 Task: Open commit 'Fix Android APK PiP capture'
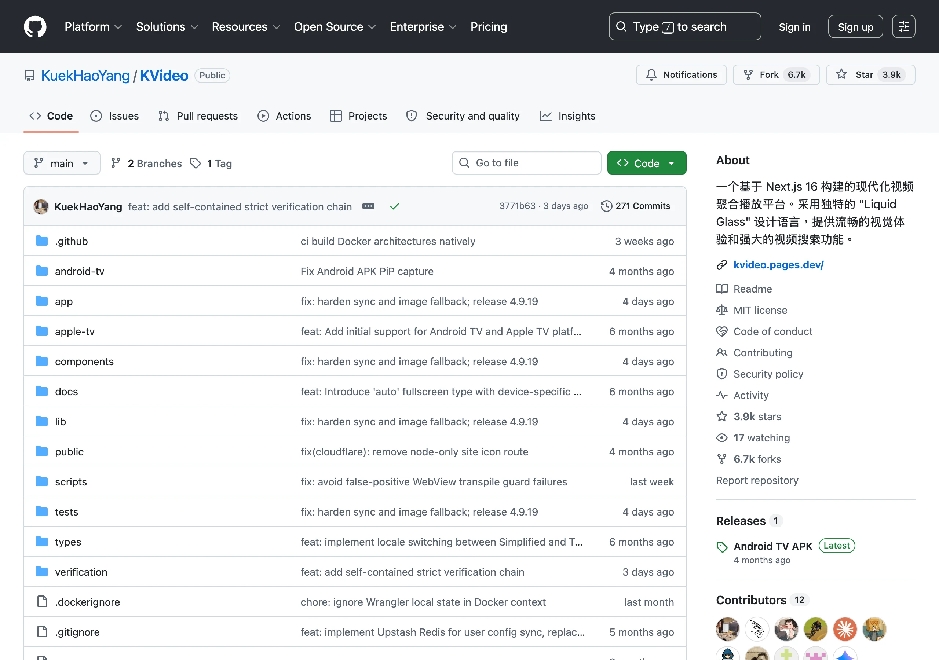tap(367, 271)
